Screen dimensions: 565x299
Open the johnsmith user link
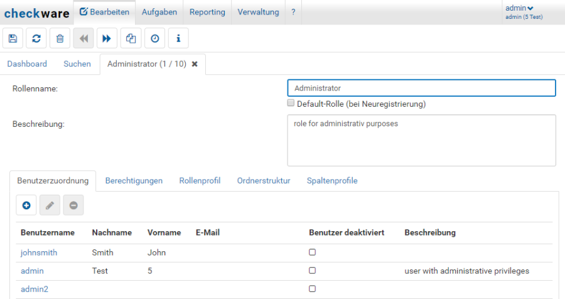coord(39,253)
